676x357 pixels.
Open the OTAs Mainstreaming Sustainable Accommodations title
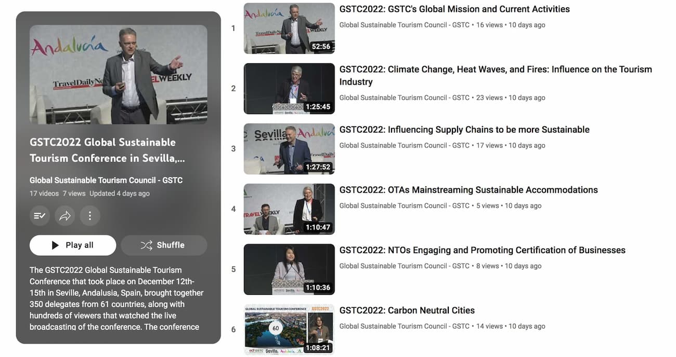[469, 190]
